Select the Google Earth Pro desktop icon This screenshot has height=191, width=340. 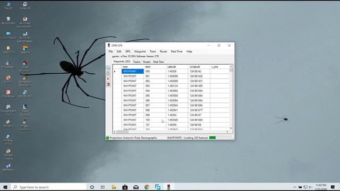8,110
